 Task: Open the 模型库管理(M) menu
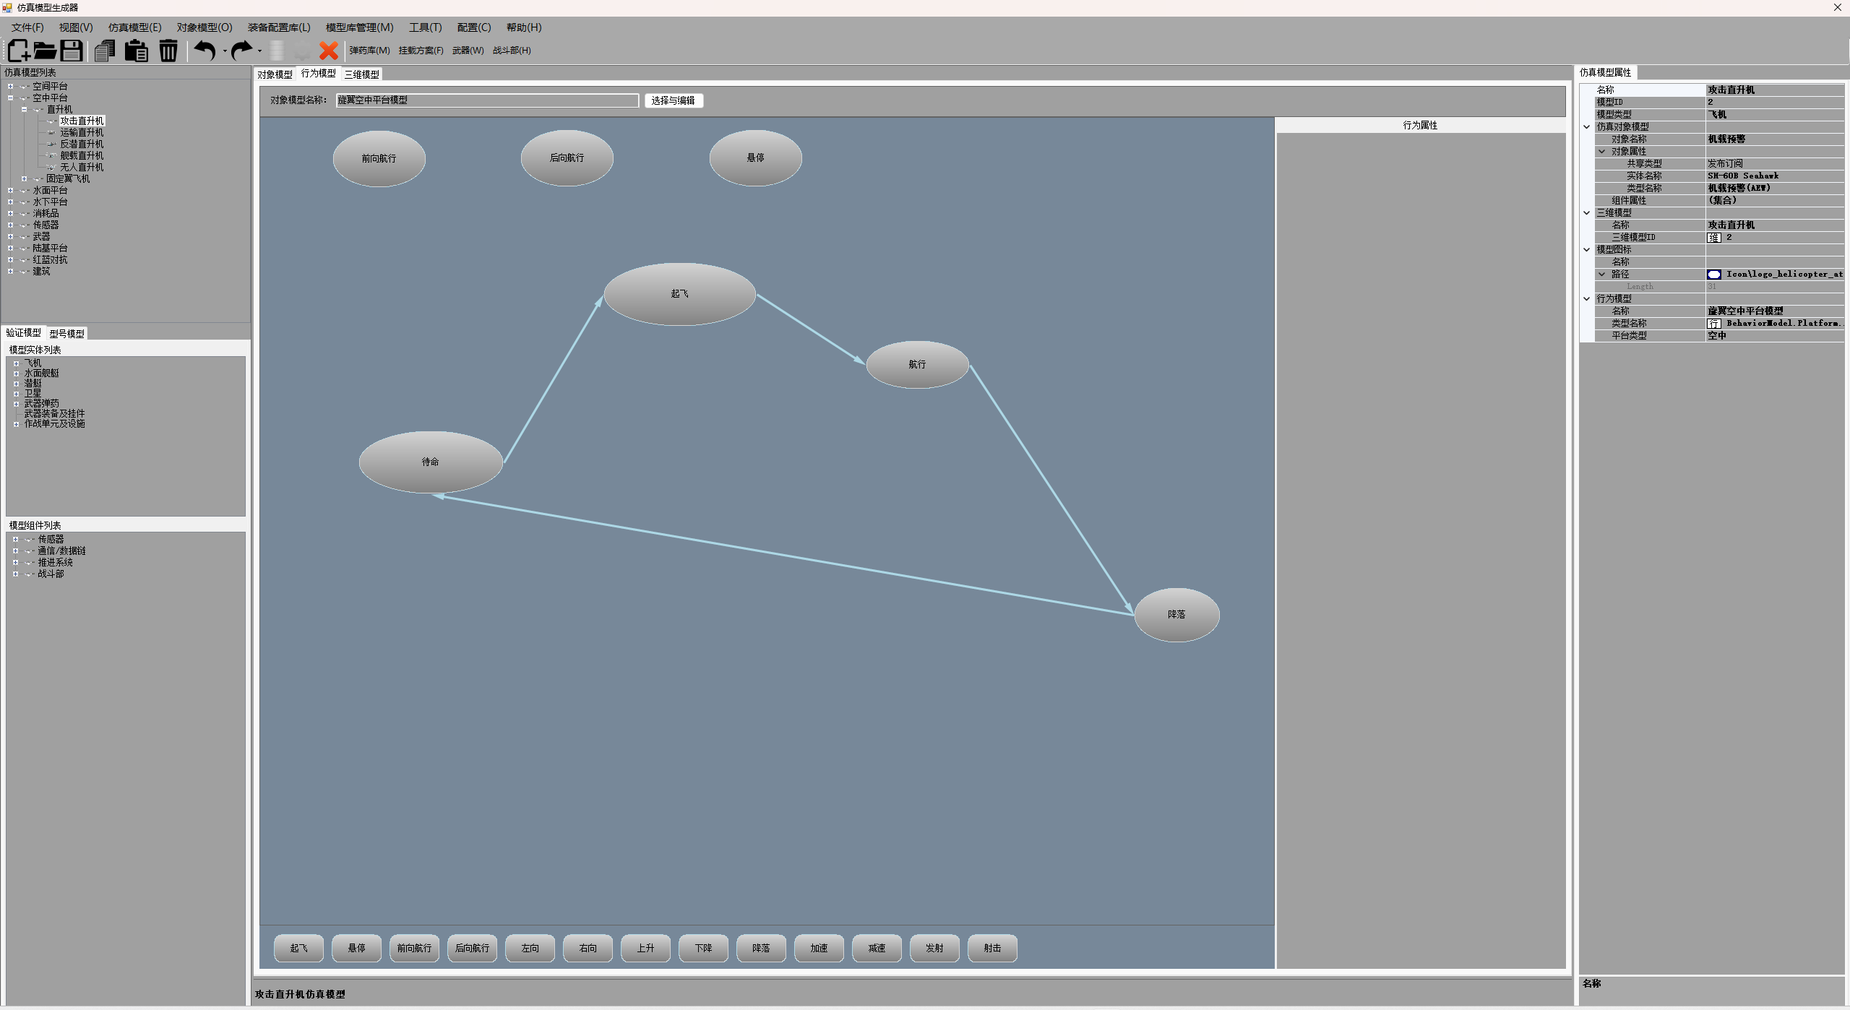(x=359, y=27)
